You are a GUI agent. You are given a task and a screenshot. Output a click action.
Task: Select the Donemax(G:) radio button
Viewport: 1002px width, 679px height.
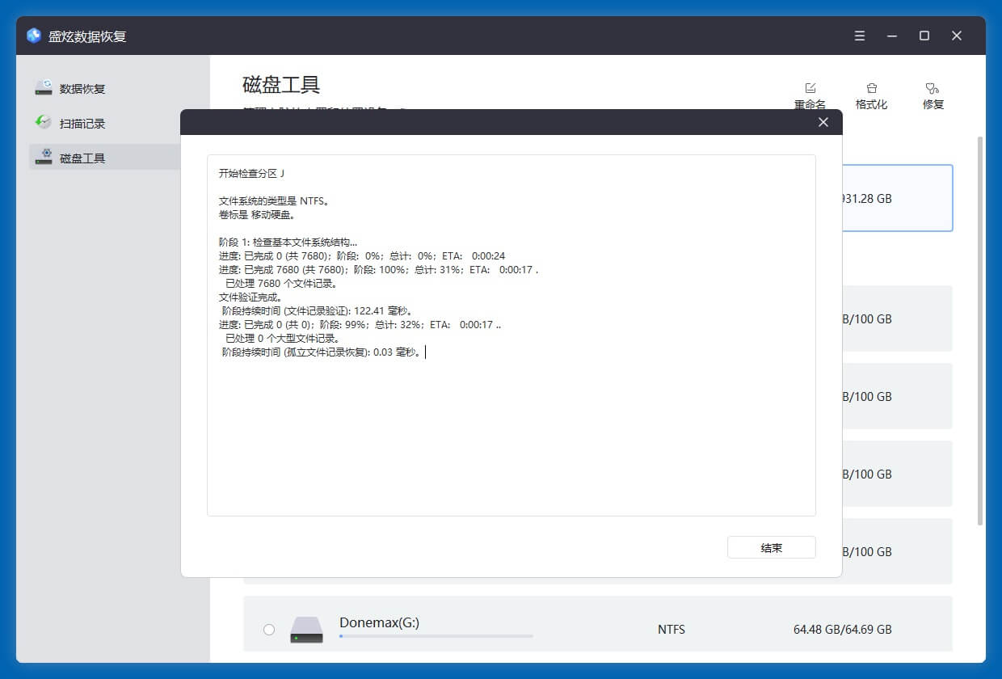coord(269,629)
